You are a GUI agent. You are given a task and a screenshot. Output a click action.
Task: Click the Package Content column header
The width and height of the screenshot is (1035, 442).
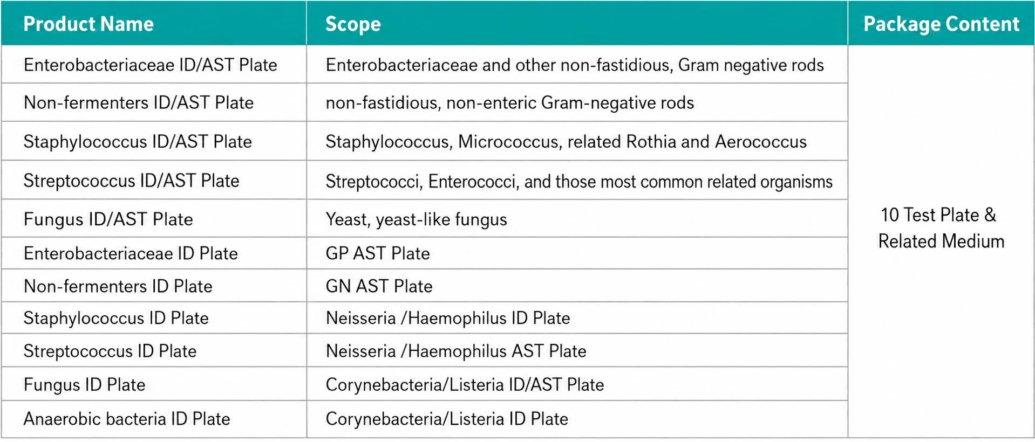[x=941, y=23]
